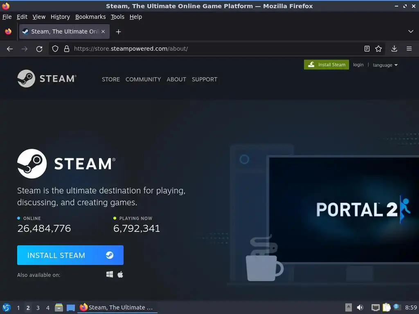
Task: Open the Tools menu
Action: [117, 17]
